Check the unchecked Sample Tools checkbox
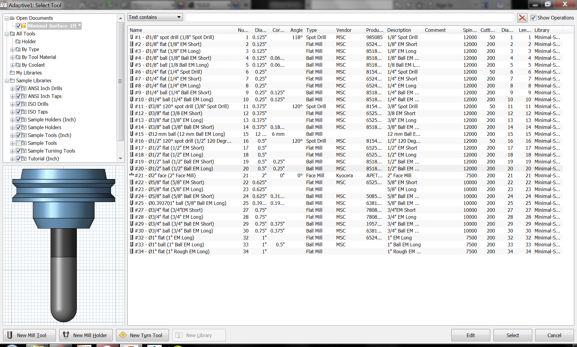Image resolution: width=577 pixels, height=347 pixels. click(19, 143)
